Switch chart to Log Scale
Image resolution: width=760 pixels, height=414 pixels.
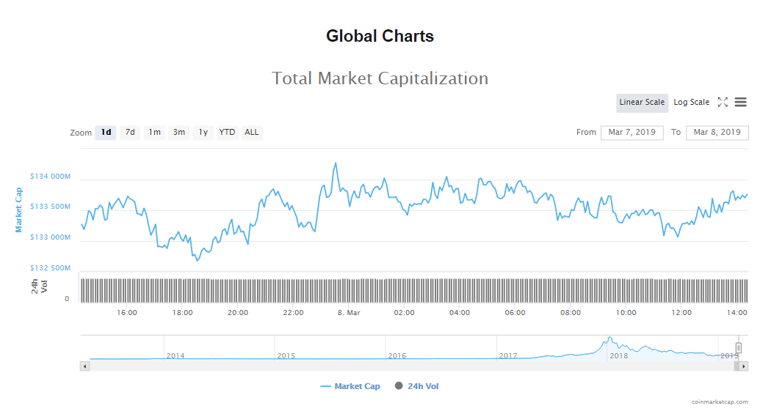[x=691, y=103]
